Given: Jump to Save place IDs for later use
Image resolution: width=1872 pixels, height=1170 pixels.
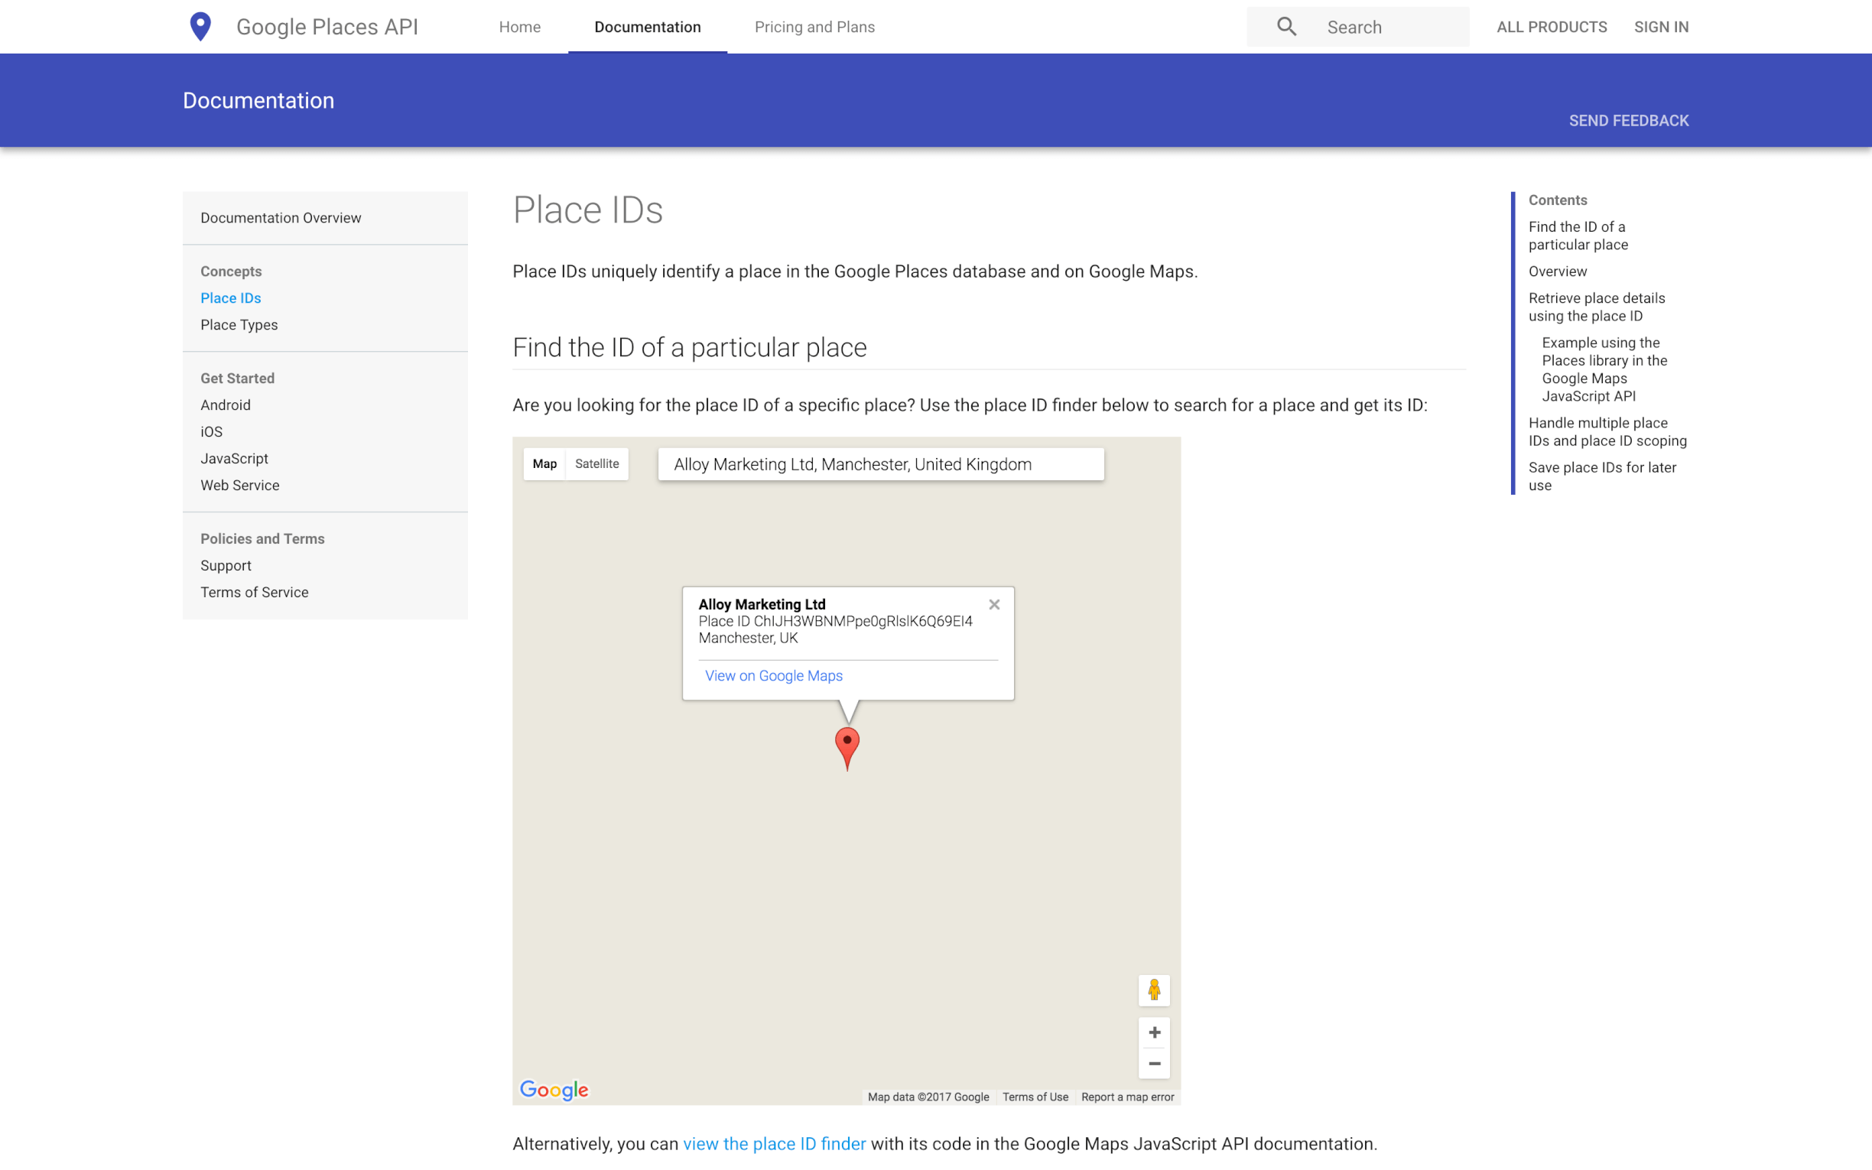Looking at the screenshot, I should click(x=1602, y=476).
